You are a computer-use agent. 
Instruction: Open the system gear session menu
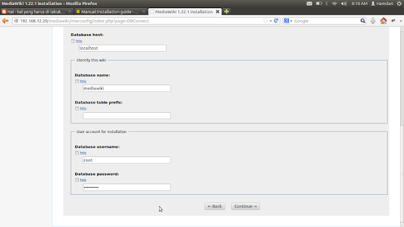[400, 4]
